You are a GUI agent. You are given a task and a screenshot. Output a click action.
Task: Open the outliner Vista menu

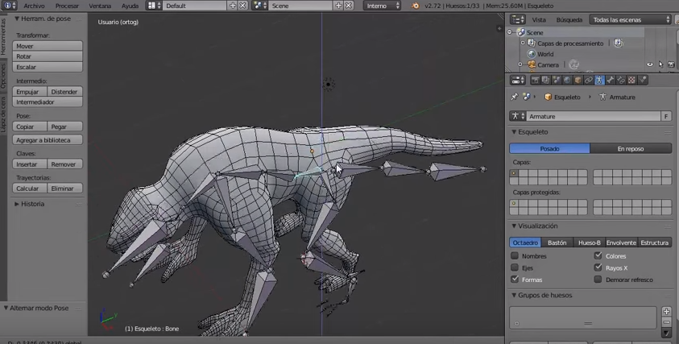coord(539,19)
